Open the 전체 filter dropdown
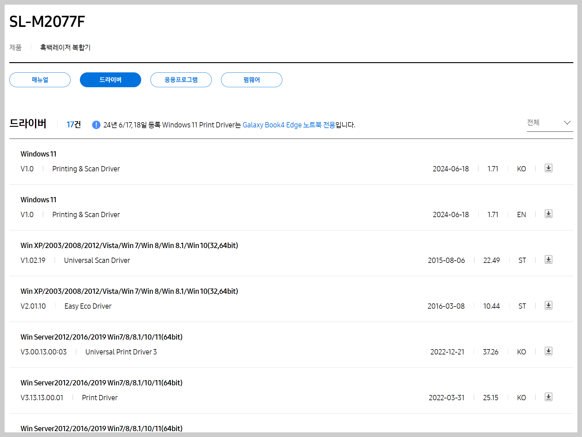The image size is (582, 437). 550,123
